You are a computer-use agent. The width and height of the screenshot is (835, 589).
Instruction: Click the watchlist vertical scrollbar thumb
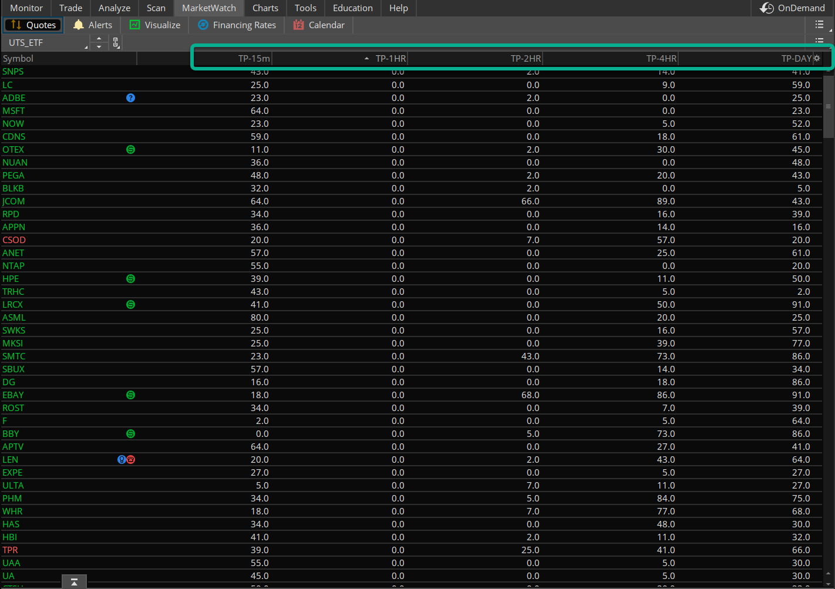coord(829,106)
